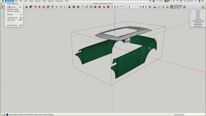Open macOS Notification Center icon

(x=203, y=1)
